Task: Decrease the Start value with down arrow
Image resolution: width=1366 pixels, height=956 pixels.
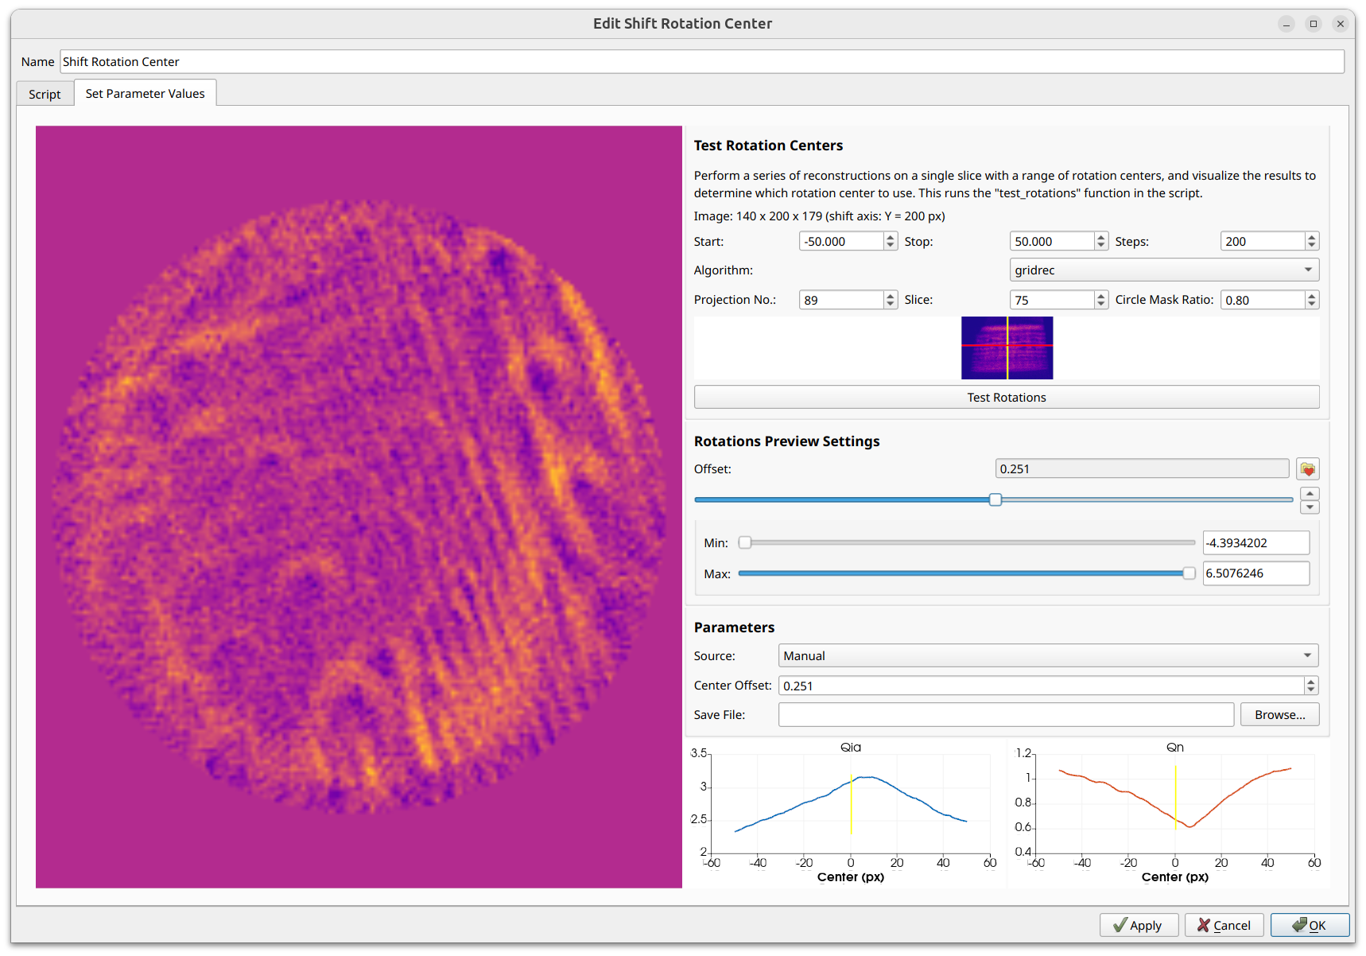Action: [891, 246]
